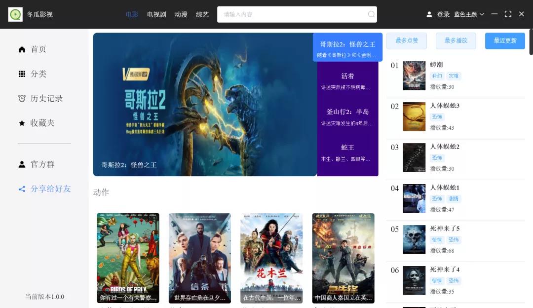Select the 最近更新 ranking tab
The height and width of the screenshot is (308, 533).
point(505,41)
